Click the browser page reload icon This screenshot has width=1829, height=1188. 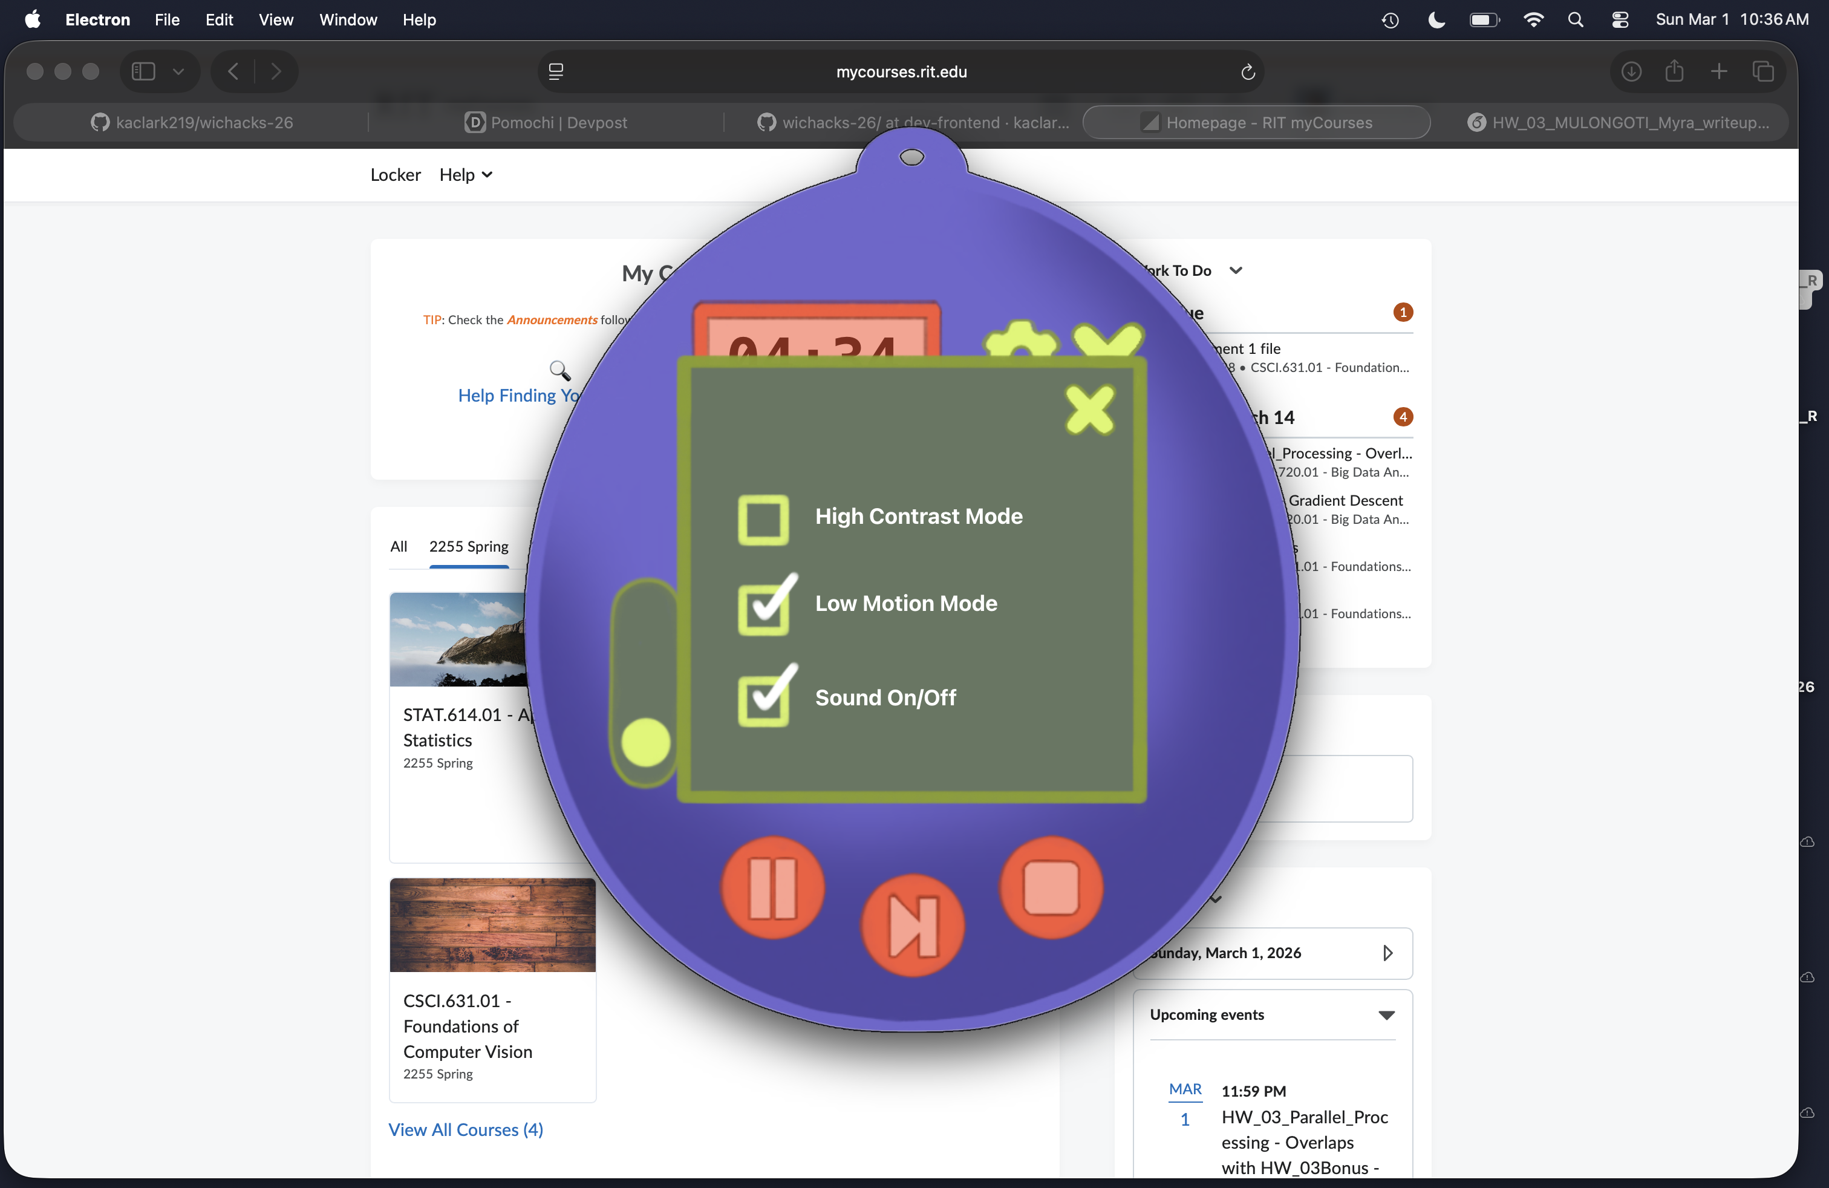click(x=1247, y=71)
